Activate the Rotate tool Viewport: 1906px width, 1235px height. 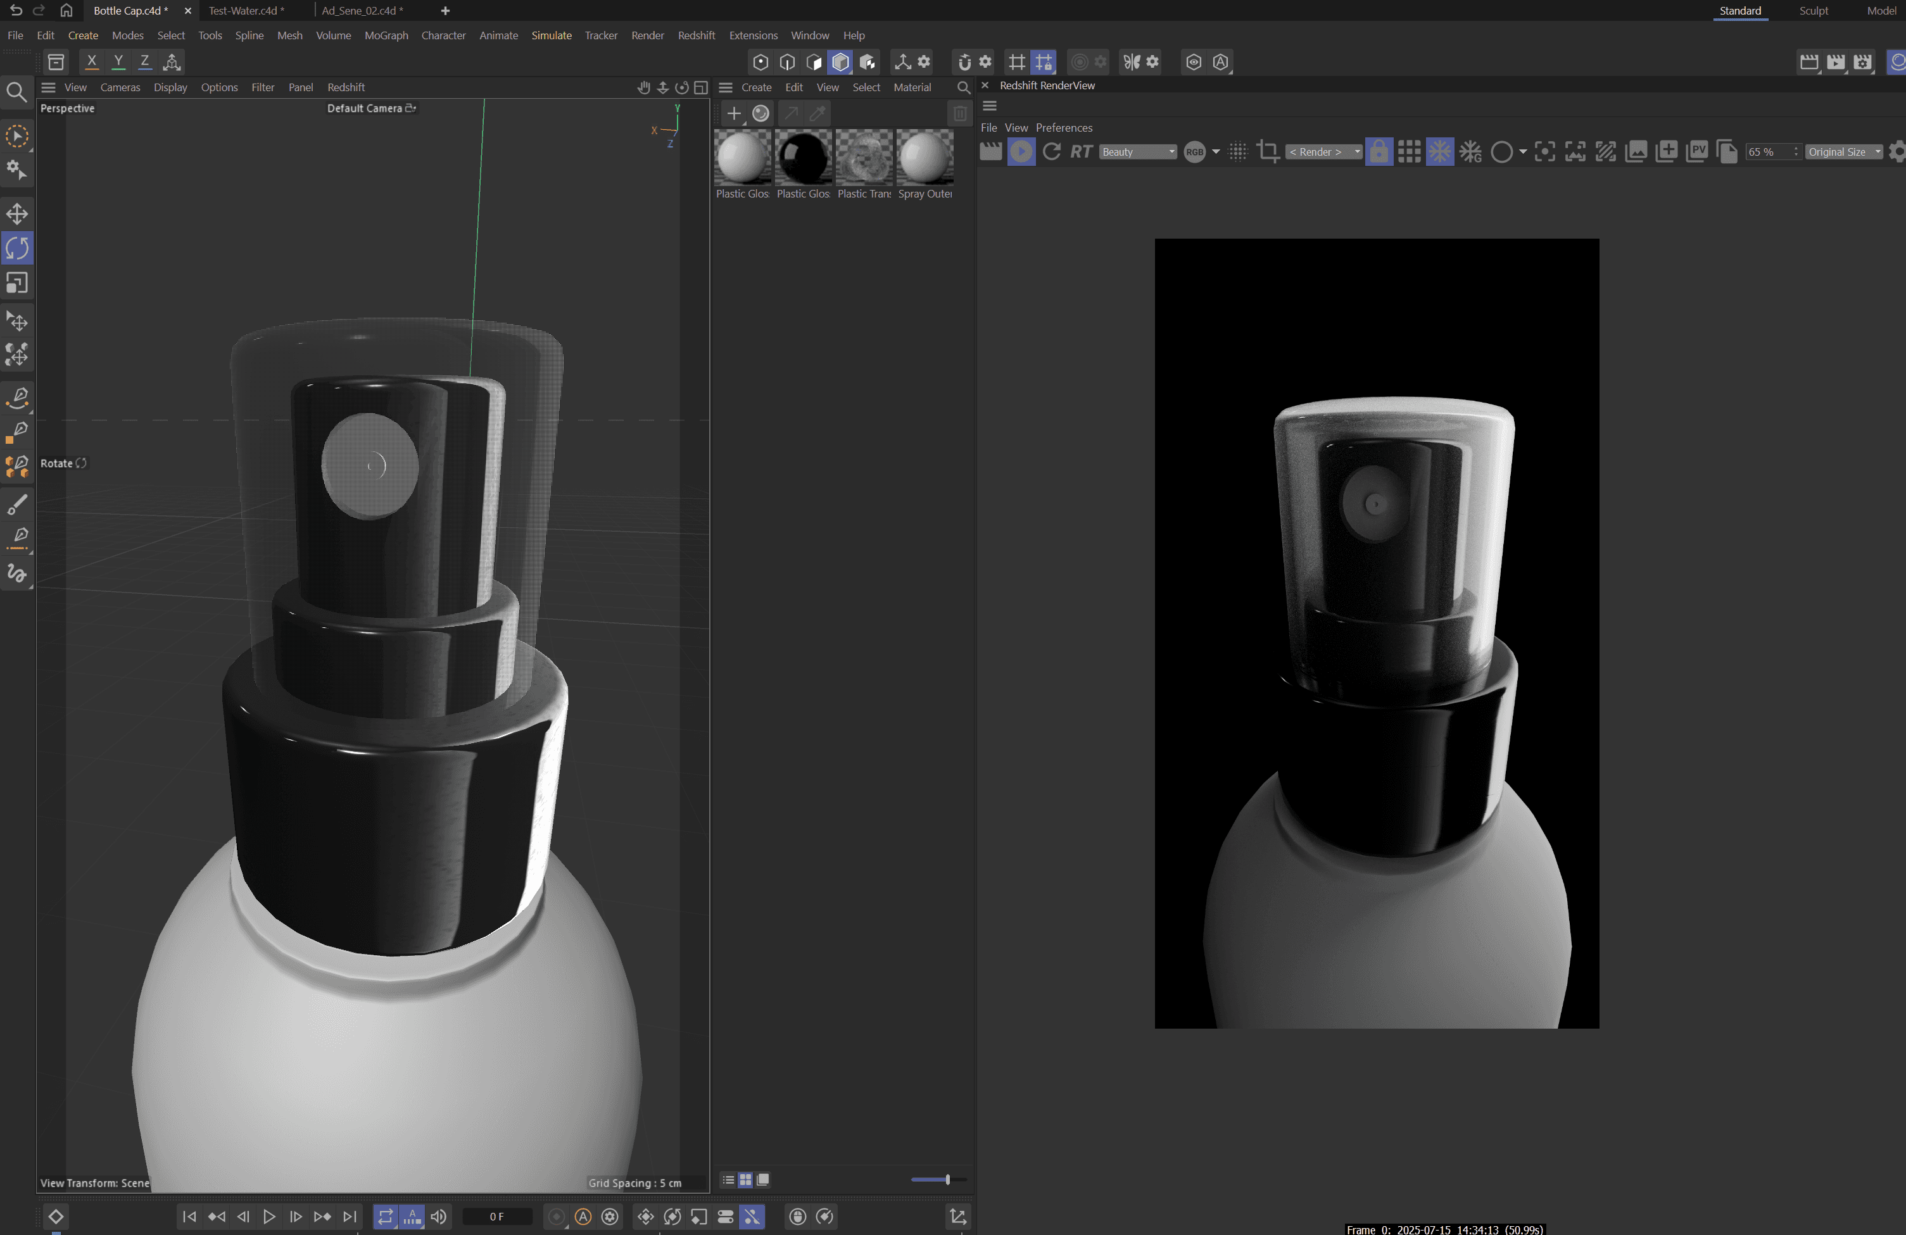coord(17,248)
